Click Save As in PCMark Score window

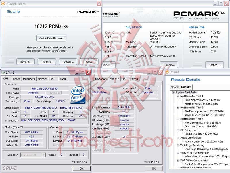(x=26, y=62)
